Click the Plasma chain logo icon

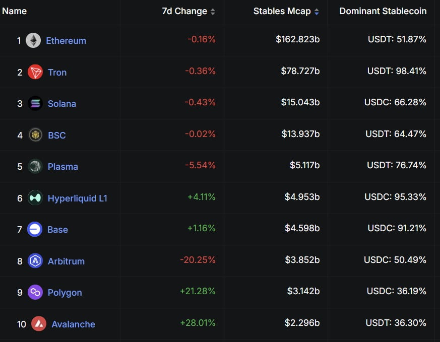click(x=35, y=166)
